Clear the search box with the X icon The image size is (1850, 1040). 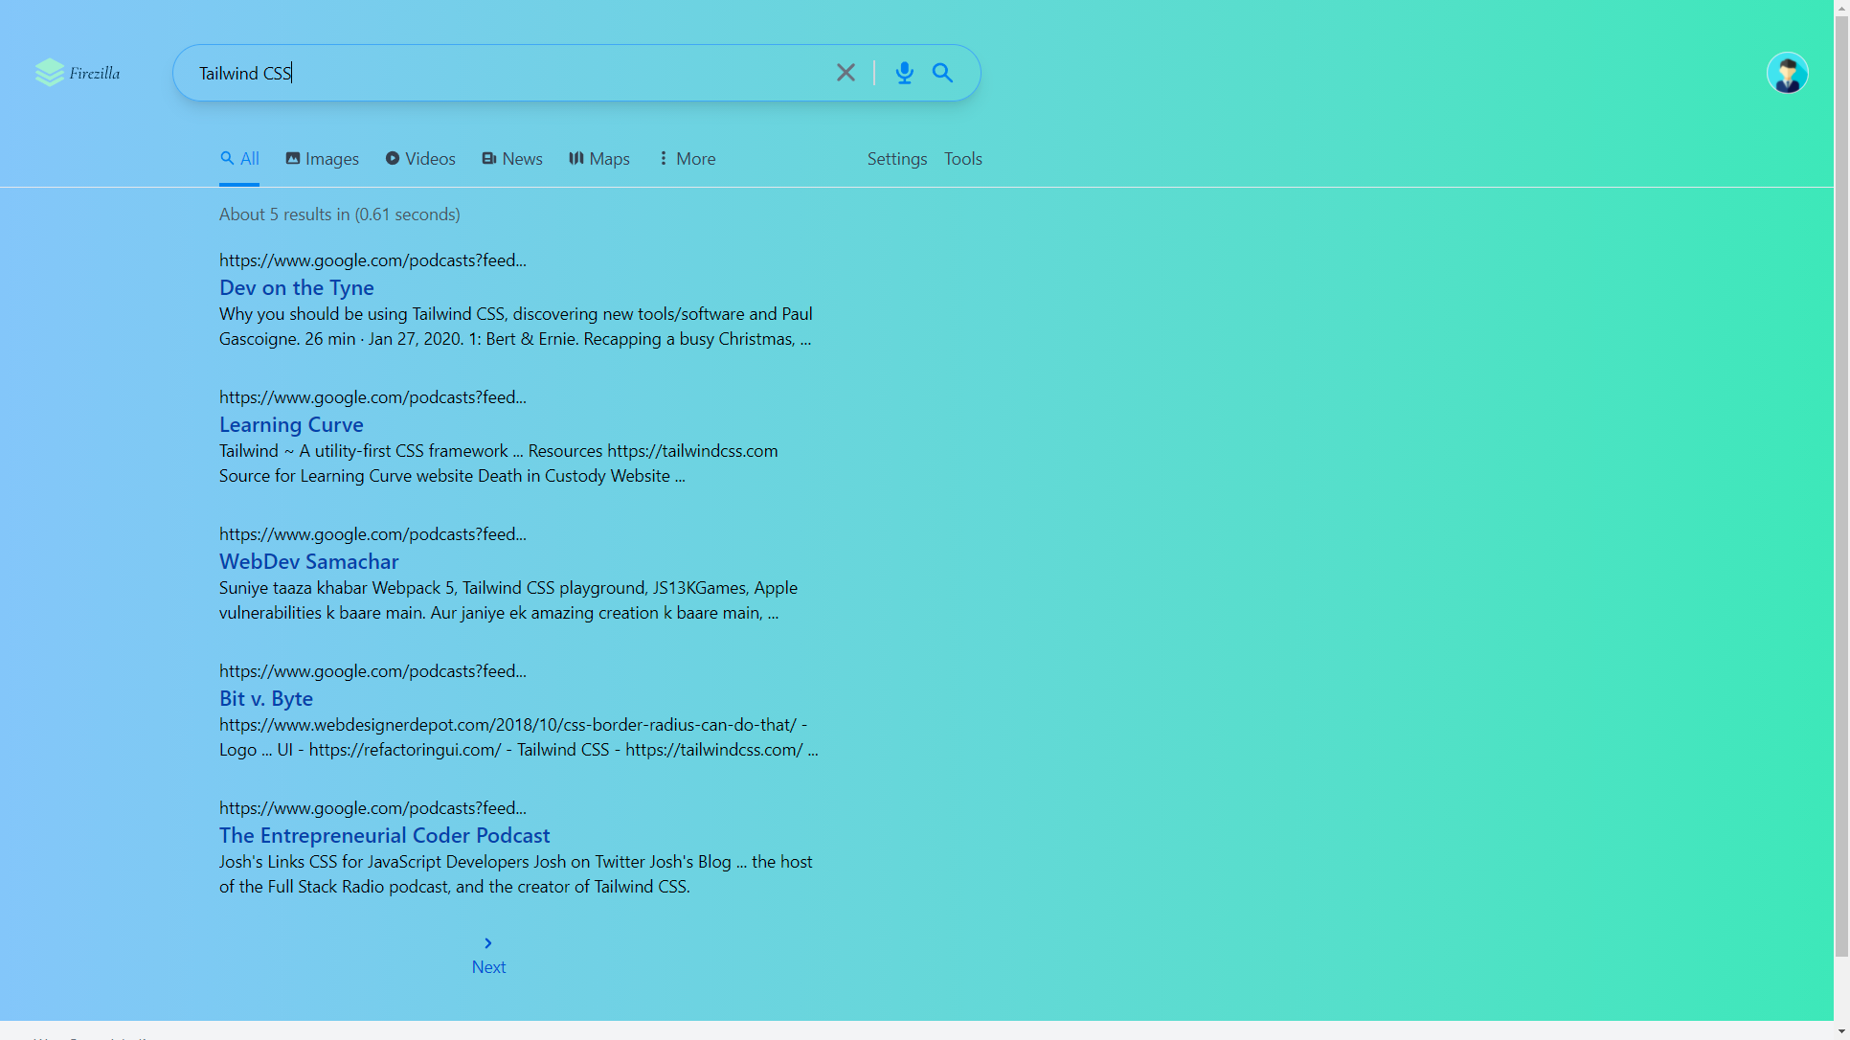(846, 73)
